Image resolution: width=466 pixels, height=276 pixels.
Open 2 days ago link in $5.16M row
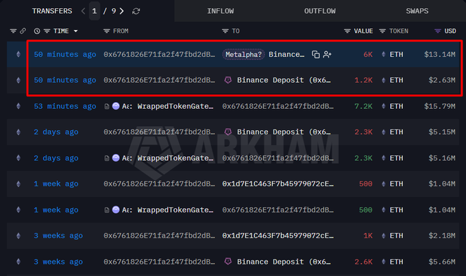tap(56, 158)
